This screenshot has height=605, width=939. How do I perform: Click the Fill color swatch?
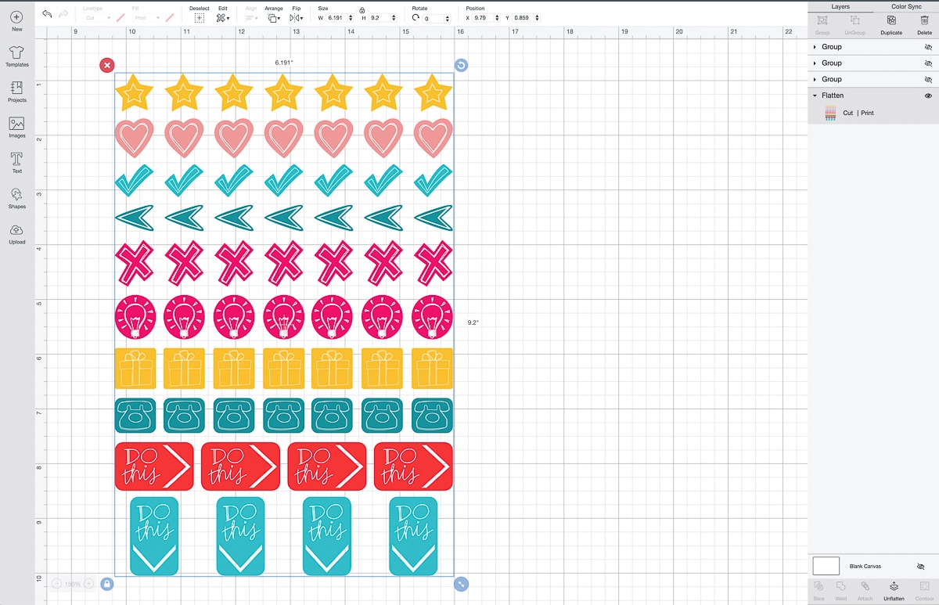[169, 17]
